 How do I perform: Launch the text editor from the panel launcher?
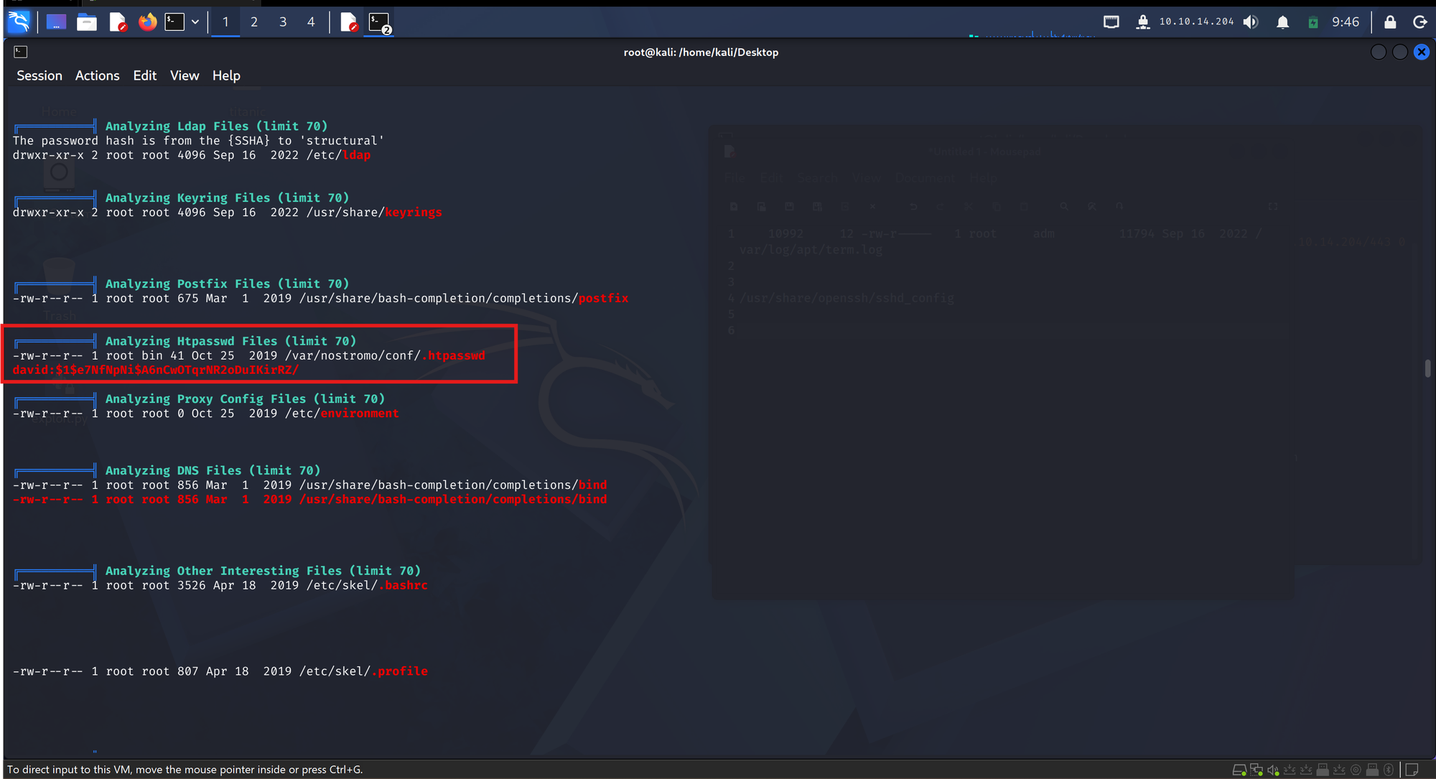(118, 22)
